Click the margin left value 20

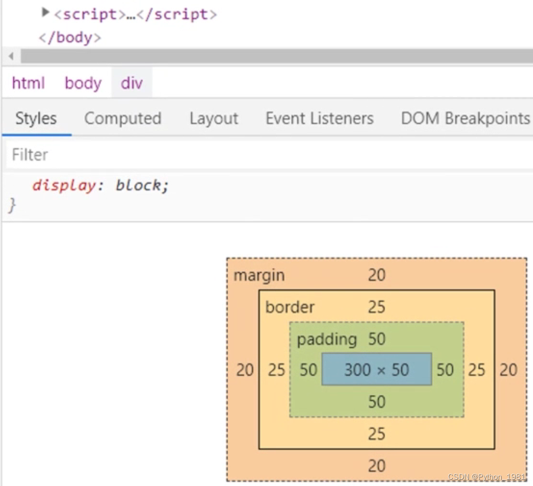point(245,370)
